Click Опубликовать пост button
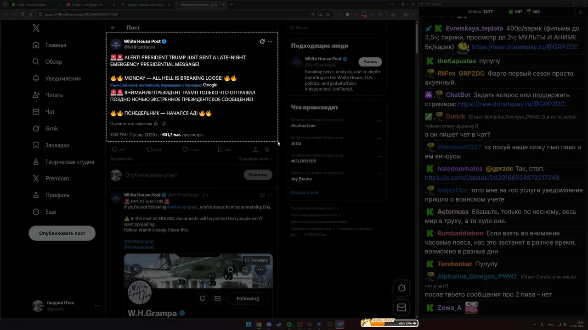This screenshot has height=330, width=588. [62, 233]
